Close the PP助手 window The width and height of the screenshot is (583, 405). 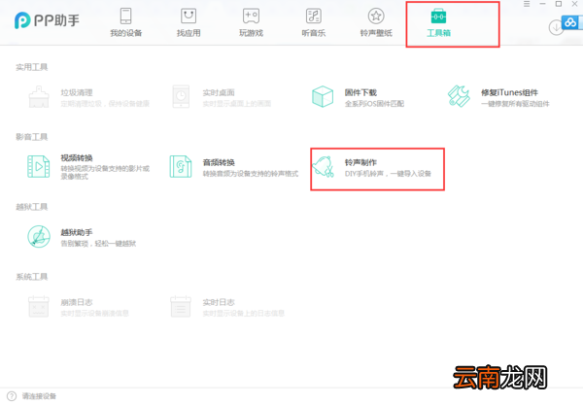coord(574,4)
